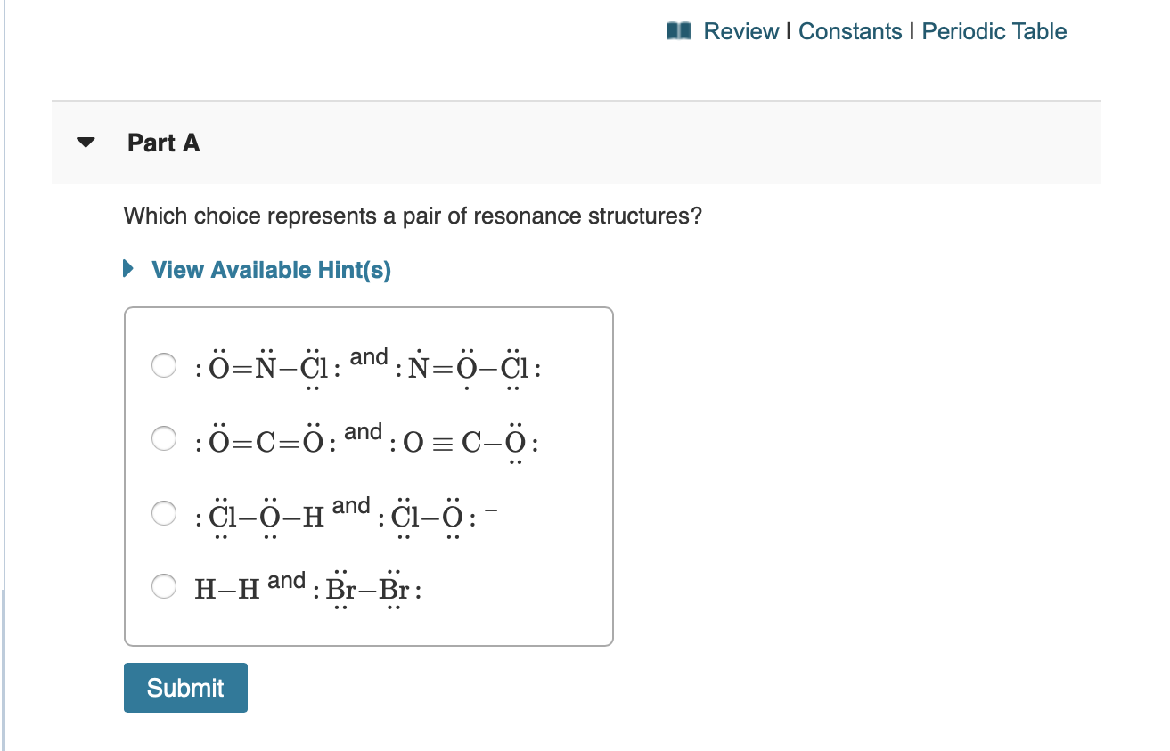Click the Br–Br Lewis structure

pyautogui.click(x=367, y=590)
